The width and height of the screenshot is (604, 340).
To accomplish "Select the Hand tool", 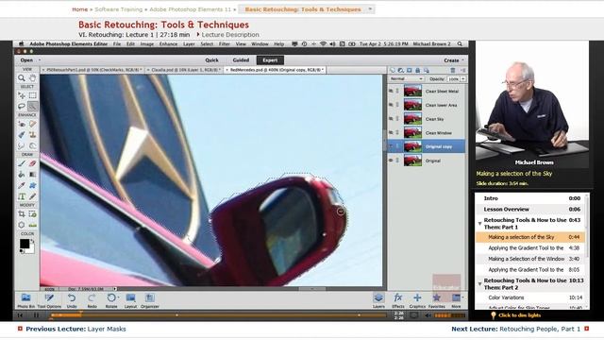I will coord(33,78).
